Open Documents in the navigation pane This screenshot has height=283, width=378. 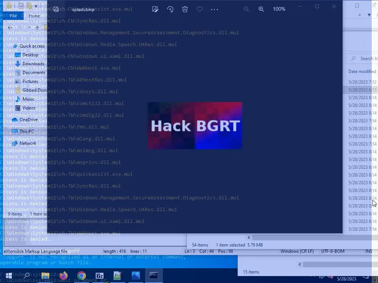pos(30,73)
